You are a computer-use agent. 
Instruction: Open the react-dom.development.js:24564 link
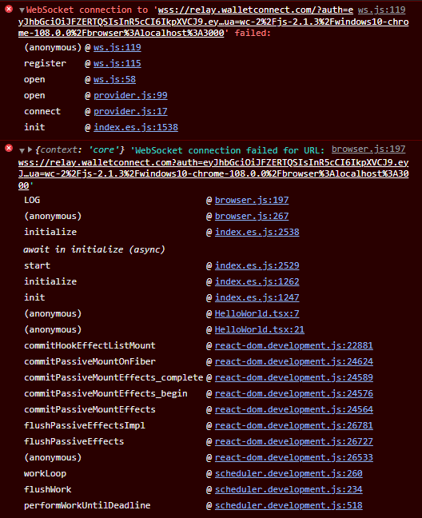point(294,409)
